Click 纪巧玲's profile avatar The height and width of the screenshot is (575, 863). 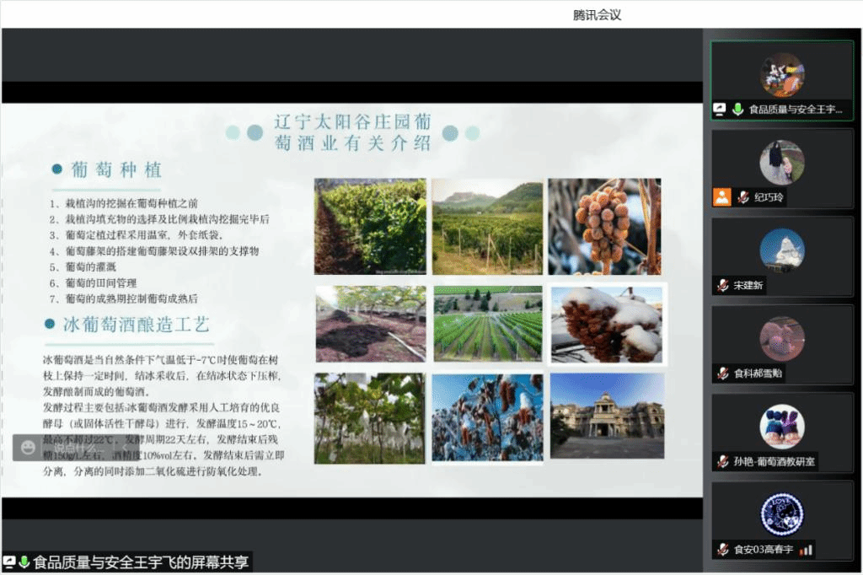tap(781, 162)
